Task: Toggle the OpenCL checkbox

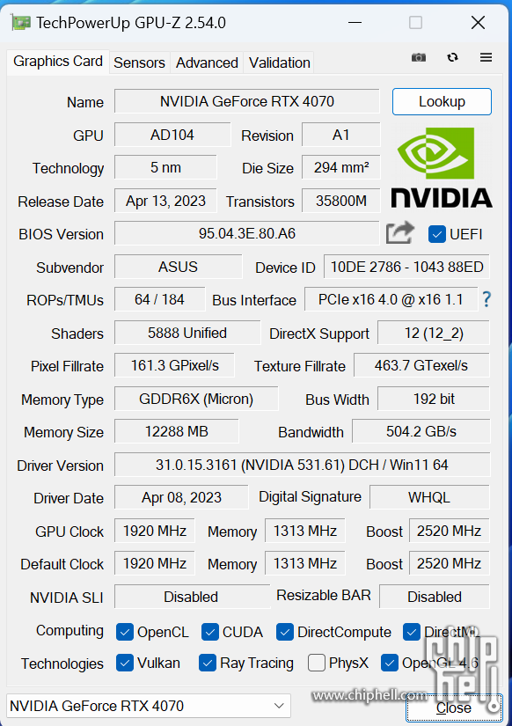Action: point(125,632)
